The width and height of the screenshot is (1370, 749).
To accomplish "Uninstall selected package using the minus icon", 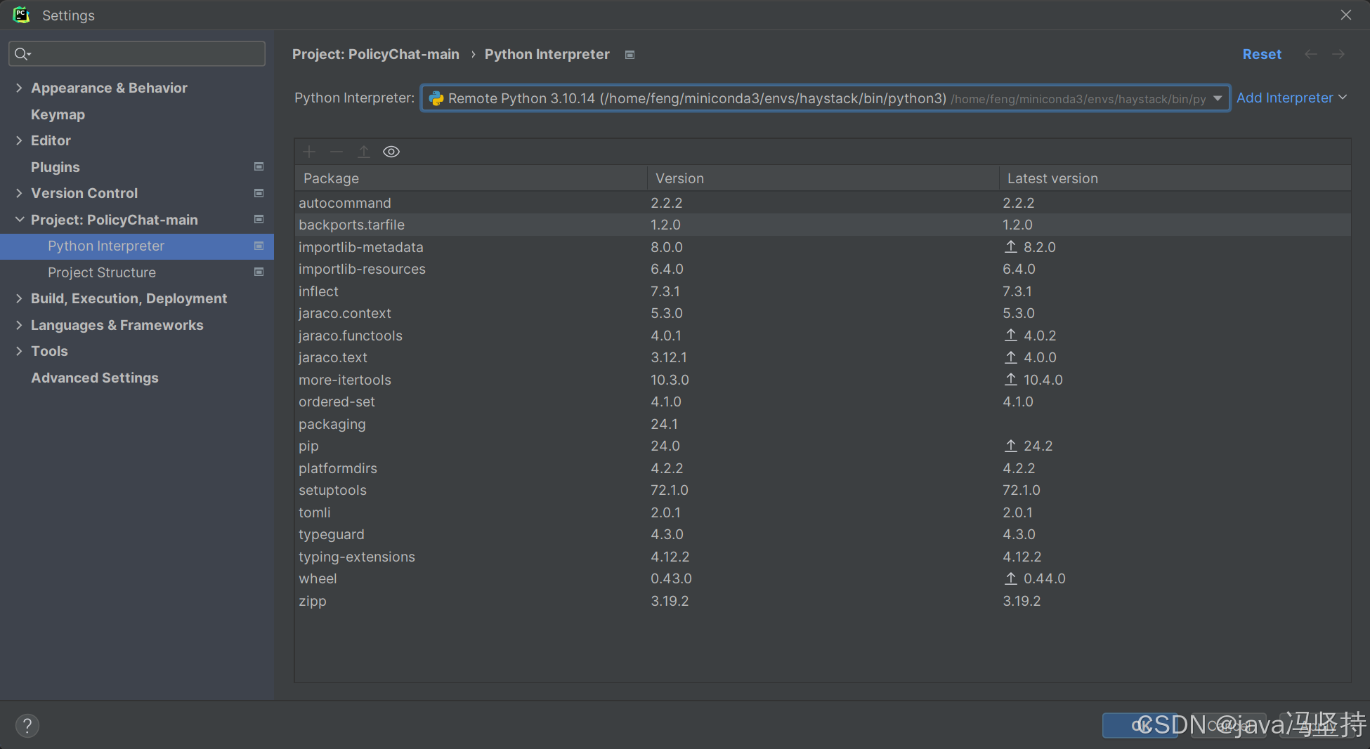I will (x=336, y=151).
